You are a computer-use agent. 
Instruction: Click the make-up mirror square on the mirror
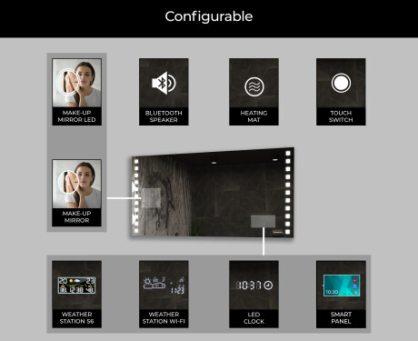(151, 198)
